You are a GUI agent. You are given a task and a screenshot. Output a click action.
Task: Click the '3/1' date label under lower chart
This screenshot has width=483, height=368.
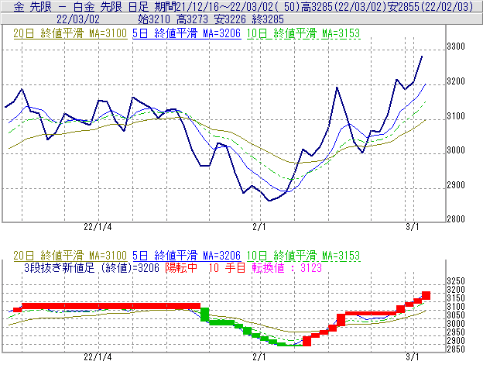[413, 357]
